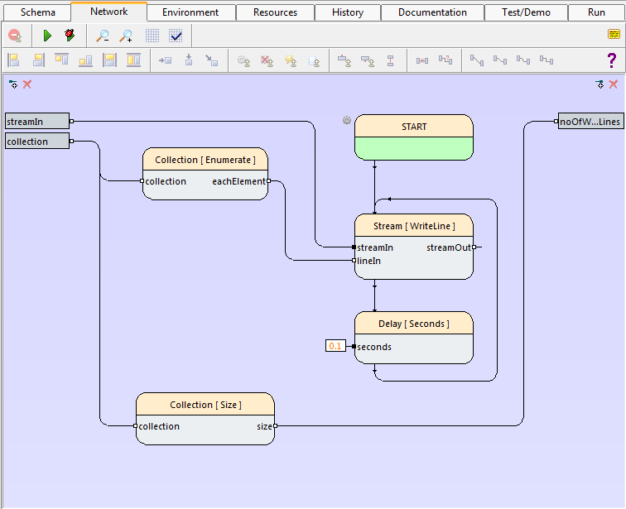
Task: Click the 0.1 seconds value field
Action: click(335, 346)
